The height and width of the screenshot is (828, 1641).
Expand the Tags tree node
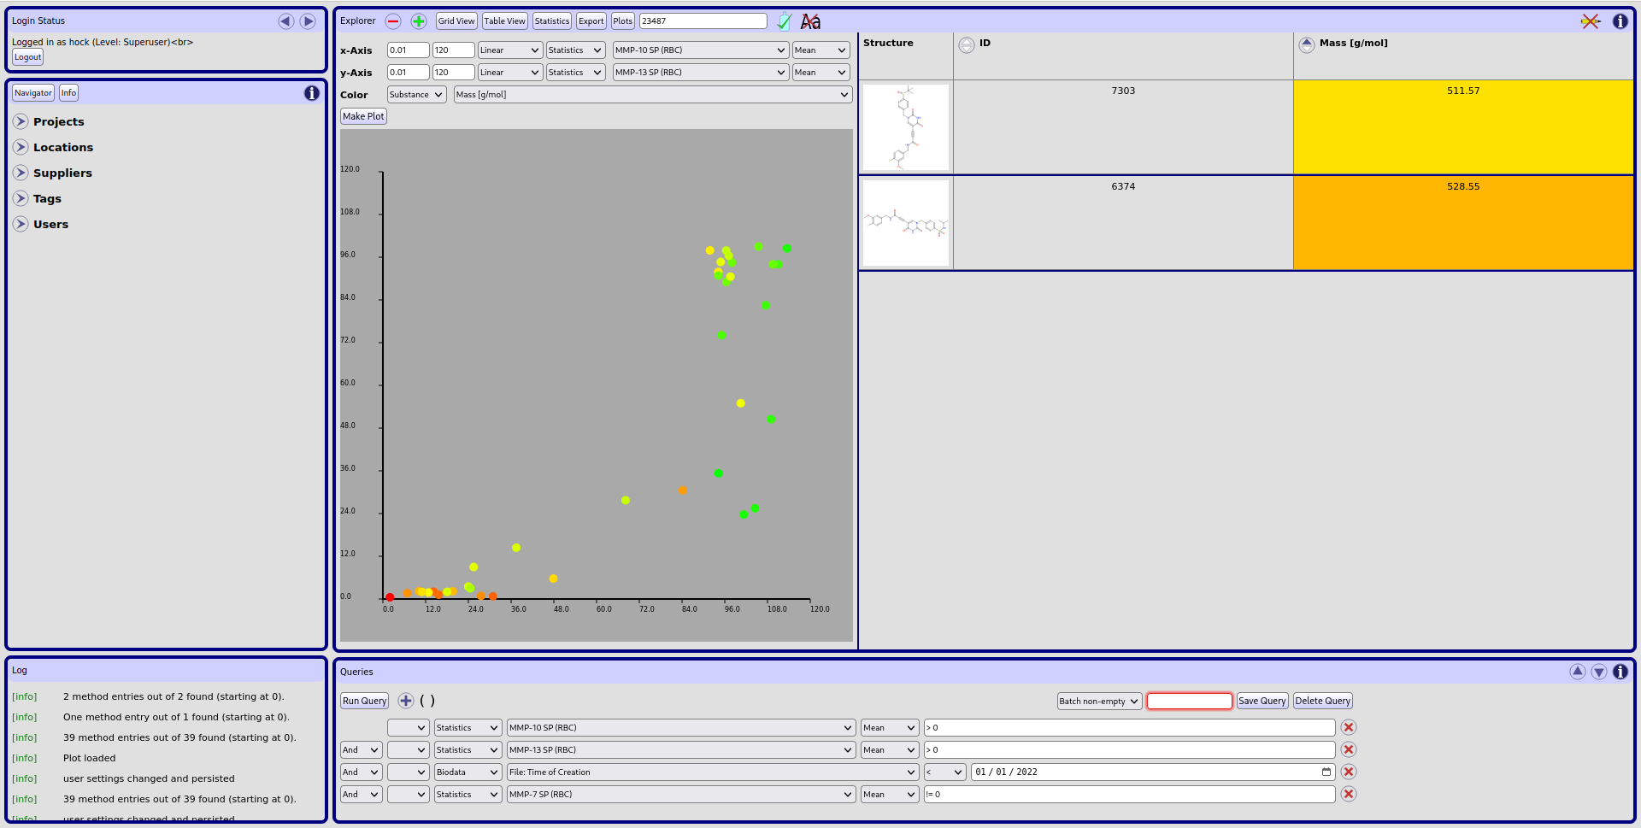[x=21, y=198]
